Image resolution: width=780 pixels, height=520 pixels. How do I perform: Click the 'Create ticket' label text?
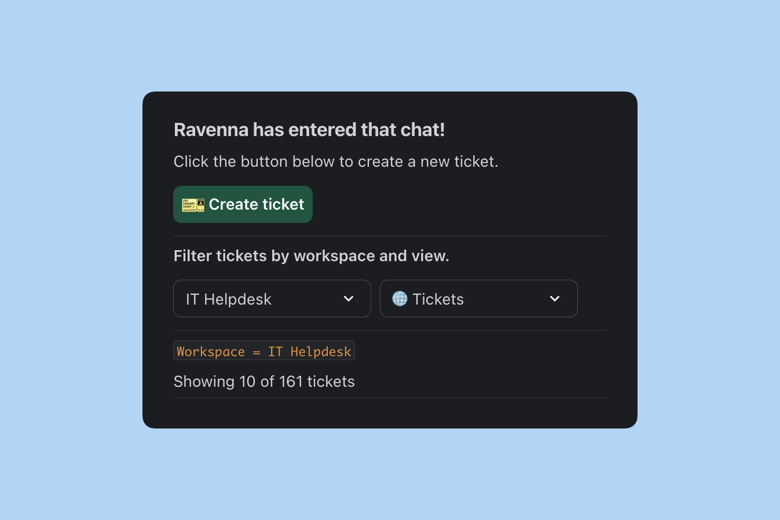257,204
